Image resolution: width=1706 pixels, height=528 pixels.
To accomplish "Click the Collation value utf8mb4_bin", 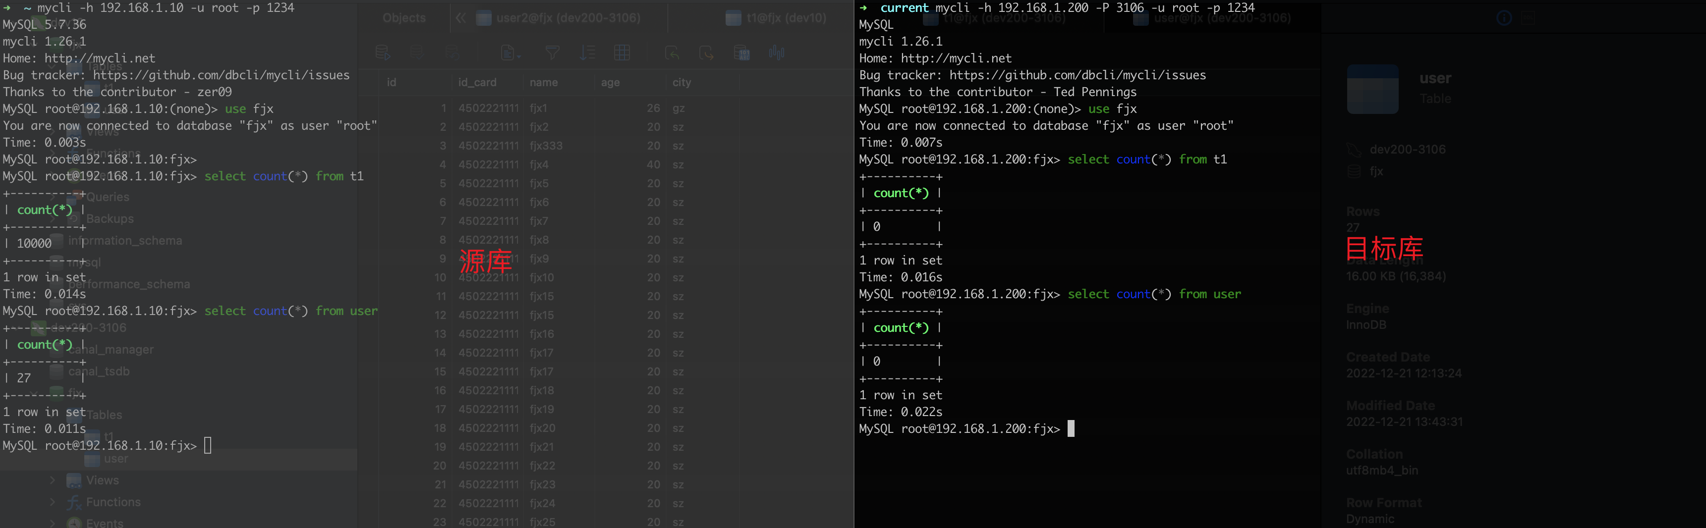I will click(x=1381, y=471).
